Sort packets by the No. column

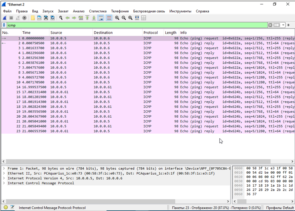(x=11, y=33)
